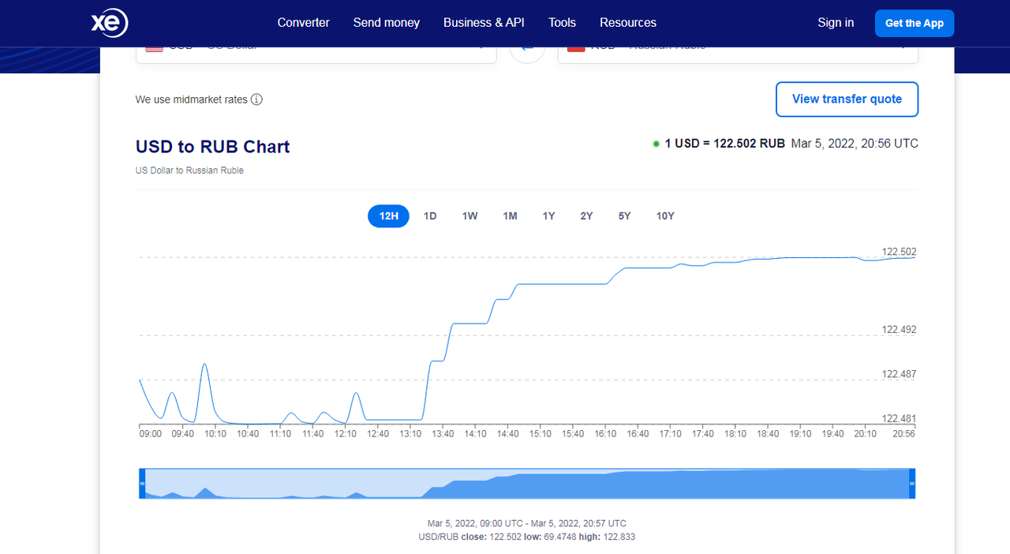This screenshot has width=1010, height=554.
Task: Click '1 USD = 122.502 RUB' rate text
Action: pos(724,144)
